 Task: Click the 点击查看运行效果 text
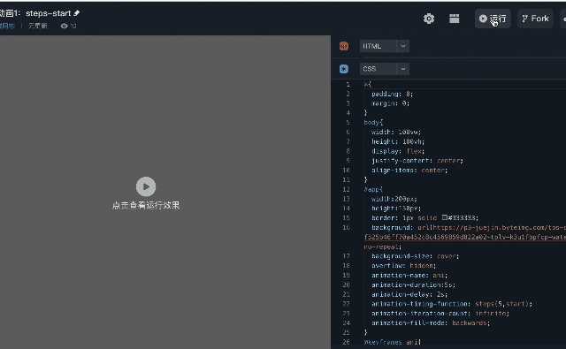[146, 205]
